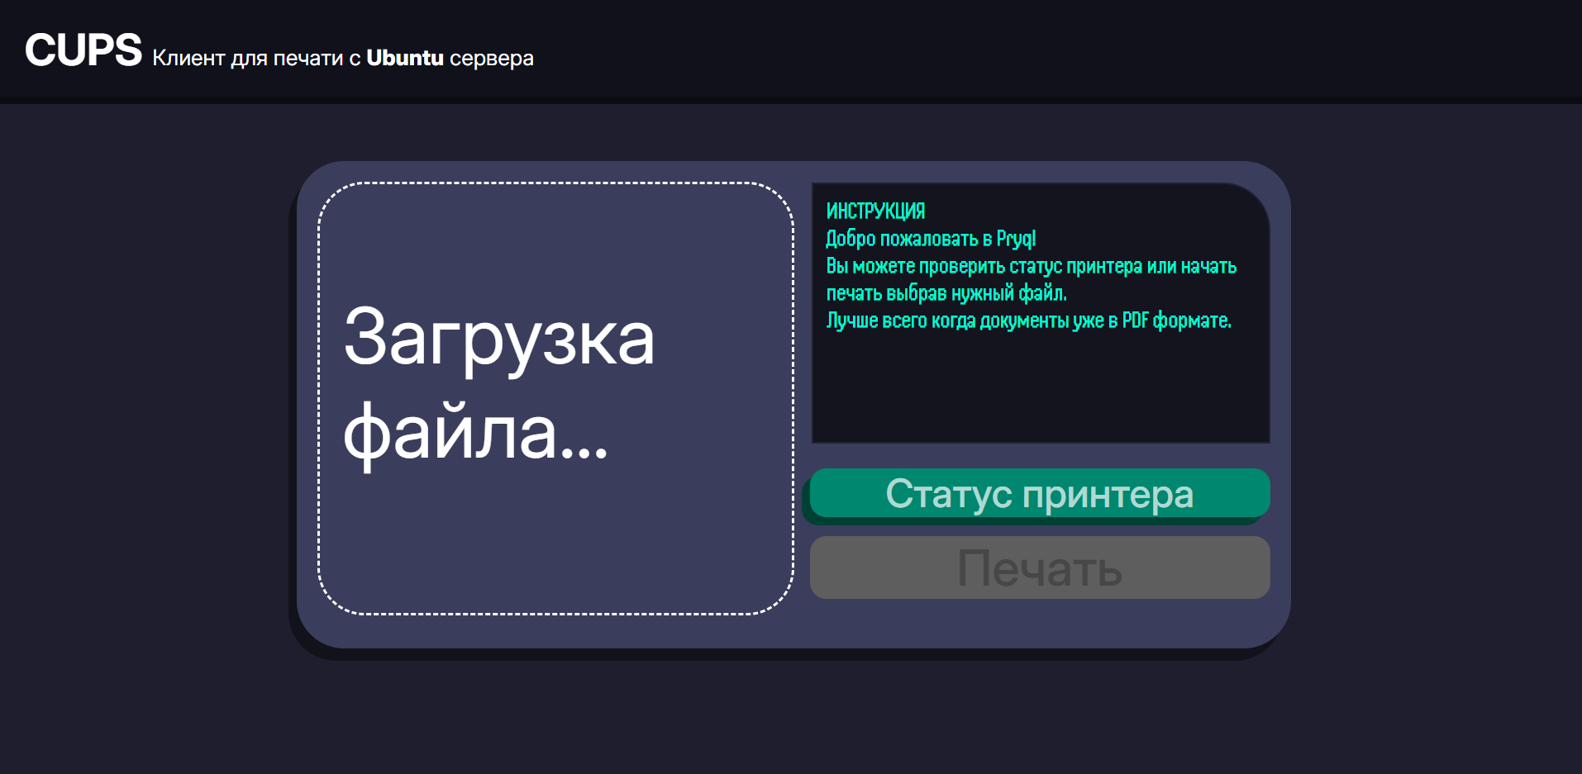Click empty space below text in dashed drop zone
The height and width of the screenshot is (774, 1582).
[554, 545]
